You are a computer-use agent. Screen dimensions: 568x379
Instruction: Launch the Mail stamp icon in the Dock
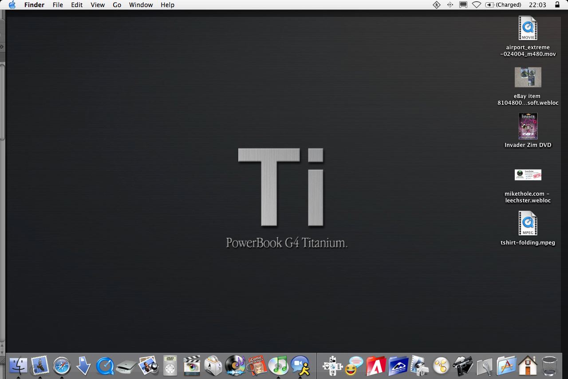(x=39, y=366)
